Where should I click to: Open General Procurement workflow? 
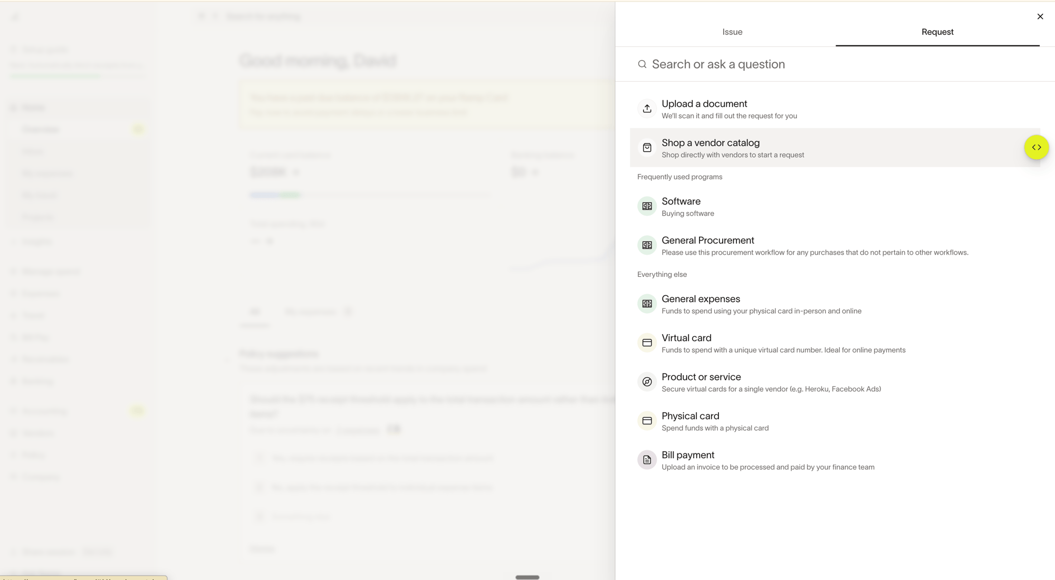(x=835, y=245)
